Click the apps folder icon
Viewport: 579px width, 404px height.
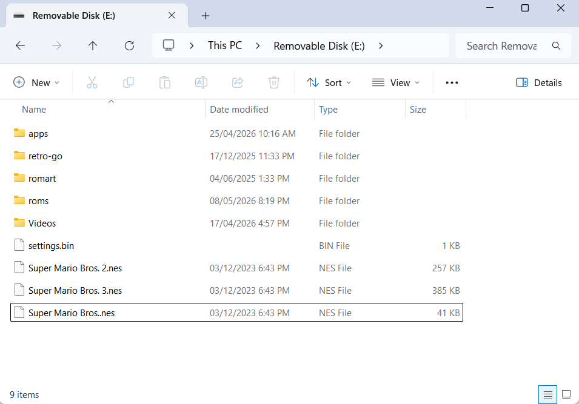click(19, 133)
